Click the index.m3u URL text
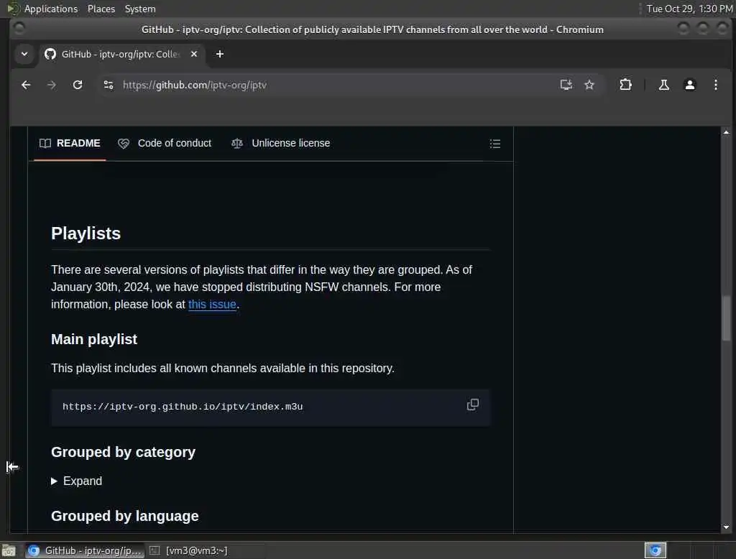The image size is (736, 559). click(x=183, y=407)
